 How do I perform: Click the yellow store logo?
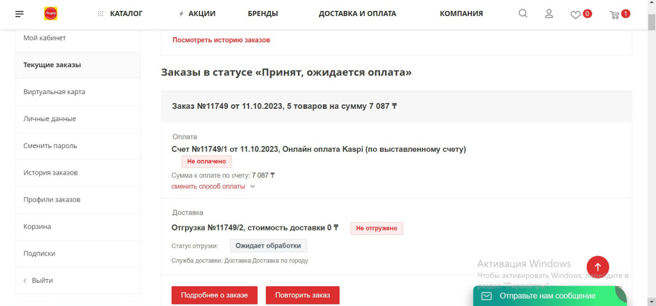(51, 14)
